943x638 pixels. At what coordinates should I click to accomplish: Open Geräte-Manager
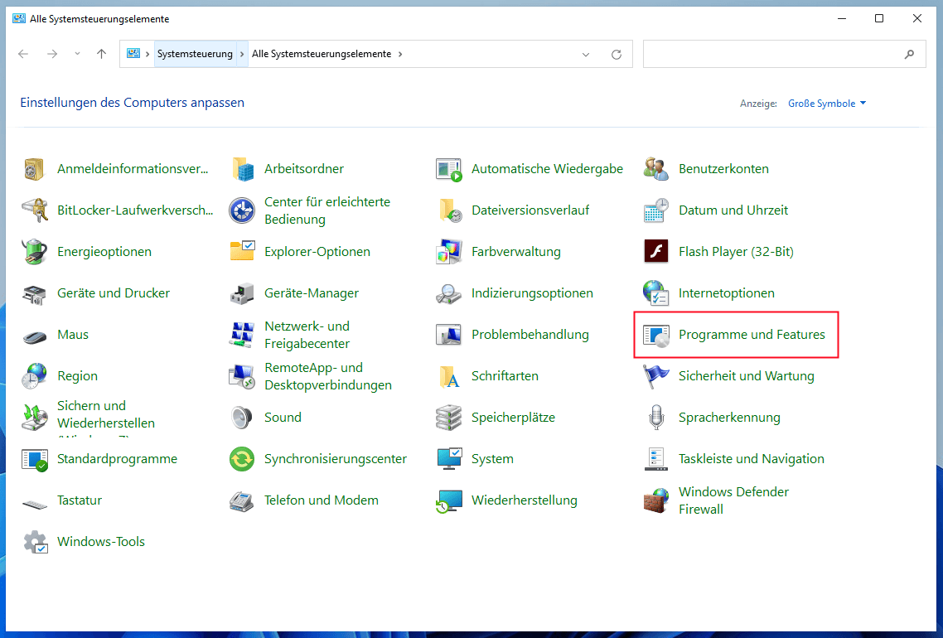click(311, 292)
